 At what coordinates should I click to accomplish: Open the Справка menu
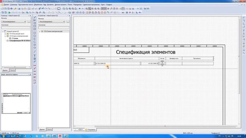click(x=109, y=5)
